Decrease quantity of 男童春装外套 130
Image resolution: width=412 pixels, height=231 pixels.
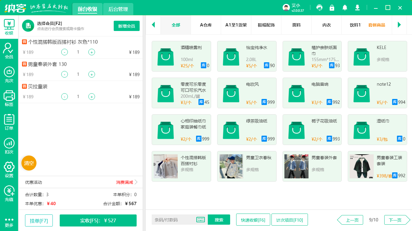click(x=65, y=74)
